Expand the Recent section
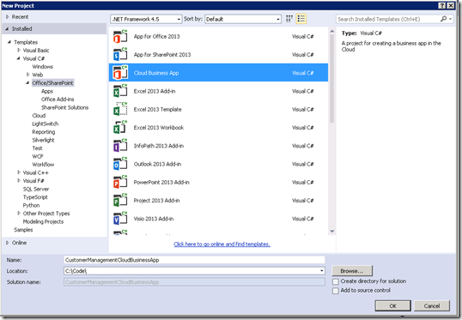 pos(8,17)
